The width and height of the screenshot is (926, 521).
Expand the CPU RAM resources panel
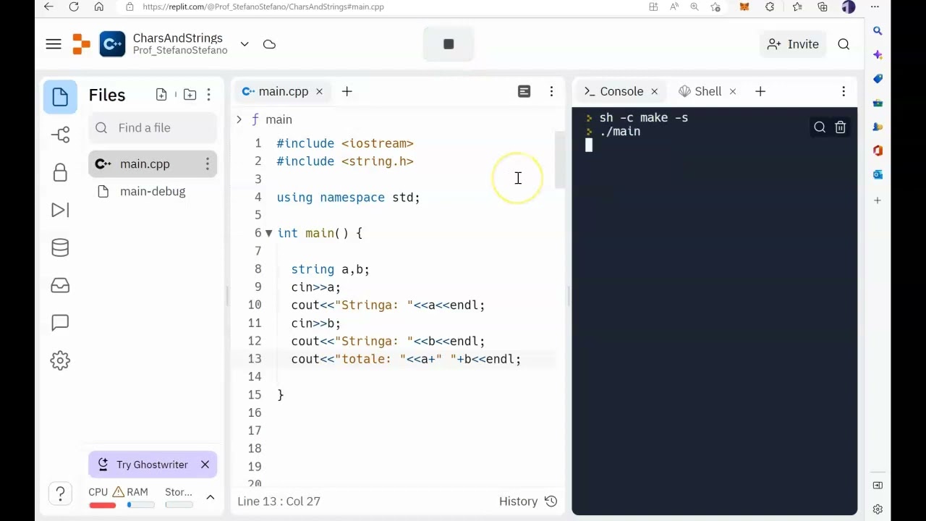[211, 497]
